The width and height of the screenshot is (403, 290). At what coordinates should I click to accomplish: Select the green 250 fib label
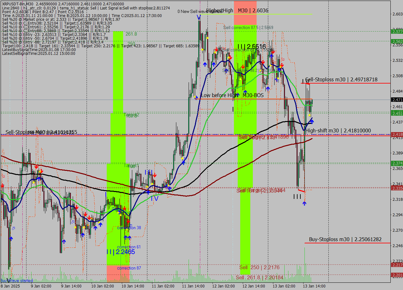click(x=131, y=43)
